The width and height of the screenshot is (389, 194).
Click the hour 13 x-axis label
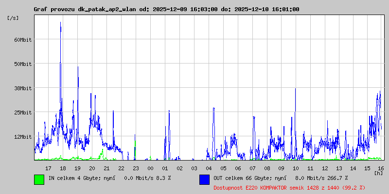(x=339, y=168)
